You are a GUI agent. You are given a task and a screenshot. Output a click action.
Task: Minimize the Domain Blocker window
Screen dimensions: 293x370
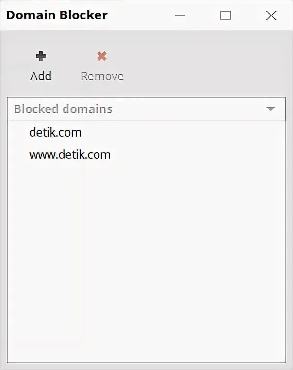(180, 15)
